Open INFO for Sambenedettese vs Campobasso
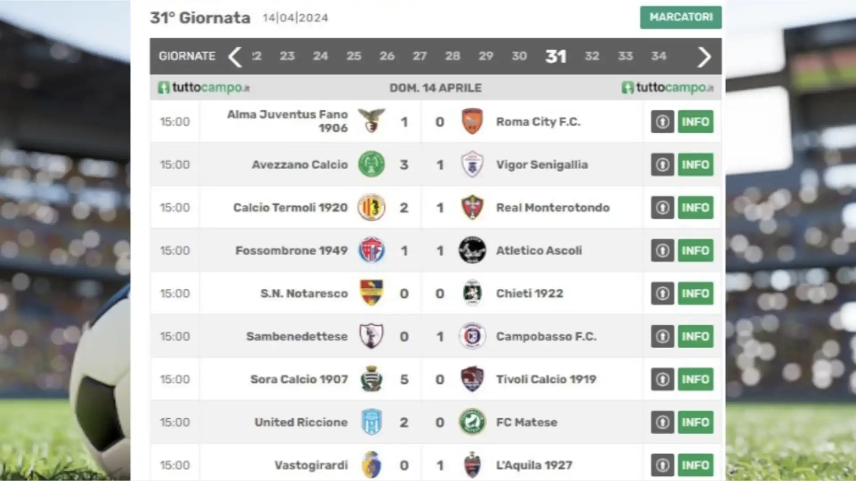 [x=695, y=336]
